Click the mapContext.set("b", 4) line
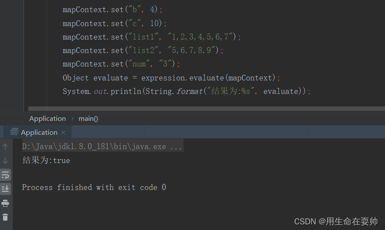The height and width of the screenshot is (230, 385). click(x=112, y=10)
